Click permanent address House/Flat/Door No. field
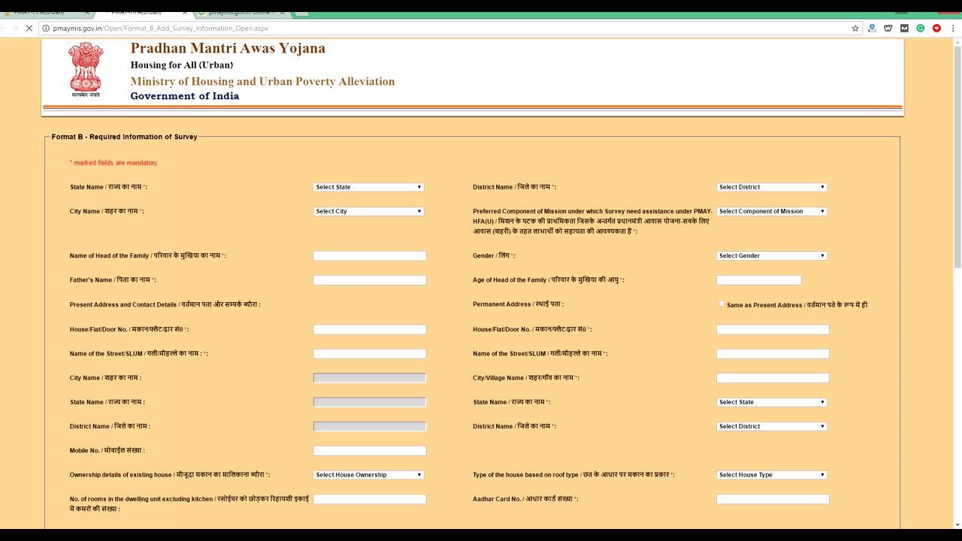This screenshot has height=541, width=962. coord(773,329)
